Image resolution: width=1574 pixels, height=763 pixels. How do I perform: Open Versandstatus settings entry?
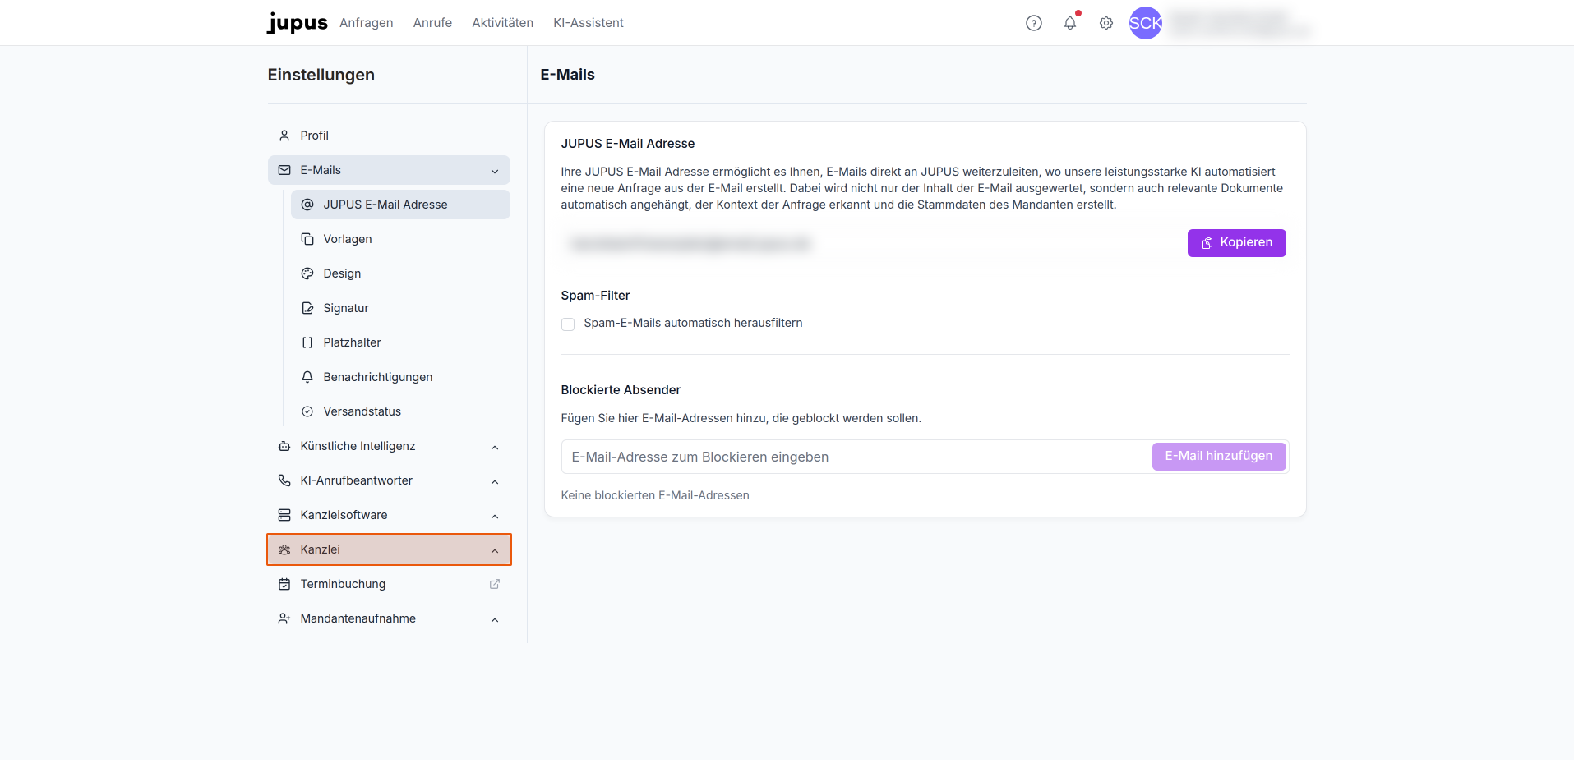click(x=400, y=411)
